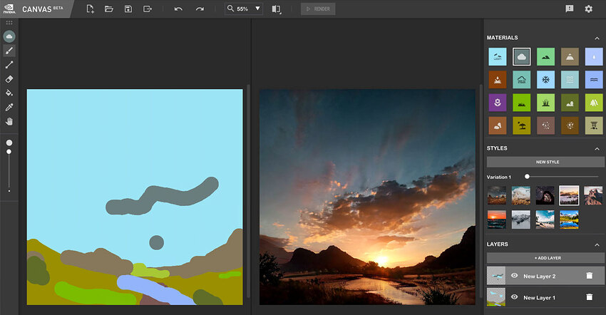Choose the purple Flower material

[x=498, y=103]
